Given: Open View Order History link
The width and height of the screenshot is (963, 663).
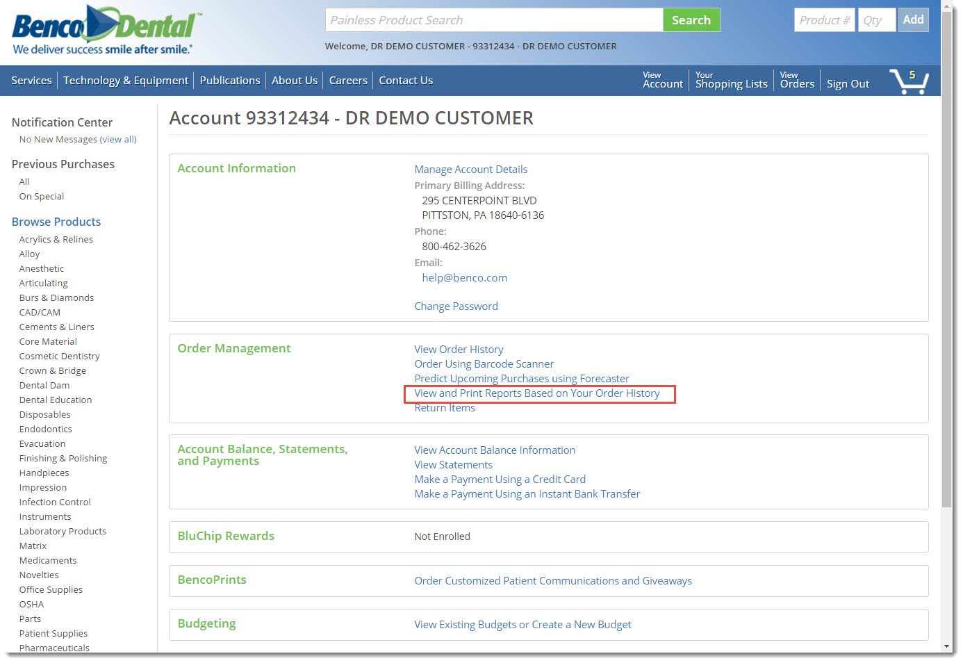Looking at the screenshot, I should tap(459, 350).
